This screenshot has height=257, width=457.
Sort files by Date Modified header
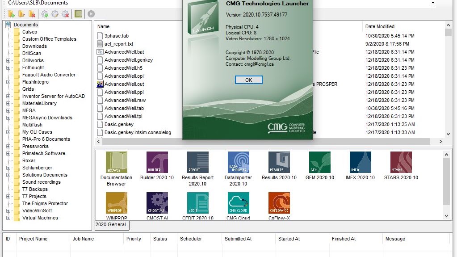(x=380, y=26)
